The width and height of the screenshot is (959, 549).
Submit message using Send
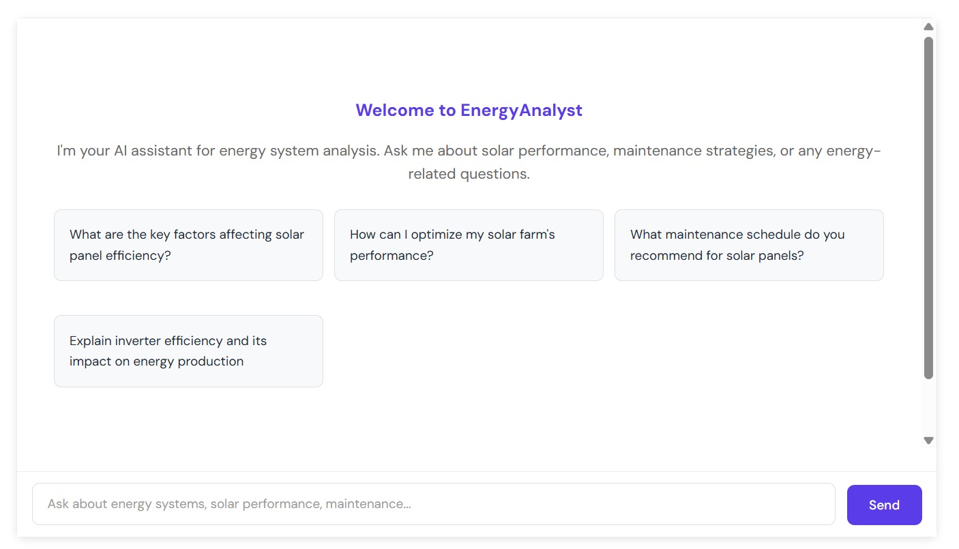[x=884, y=505]
